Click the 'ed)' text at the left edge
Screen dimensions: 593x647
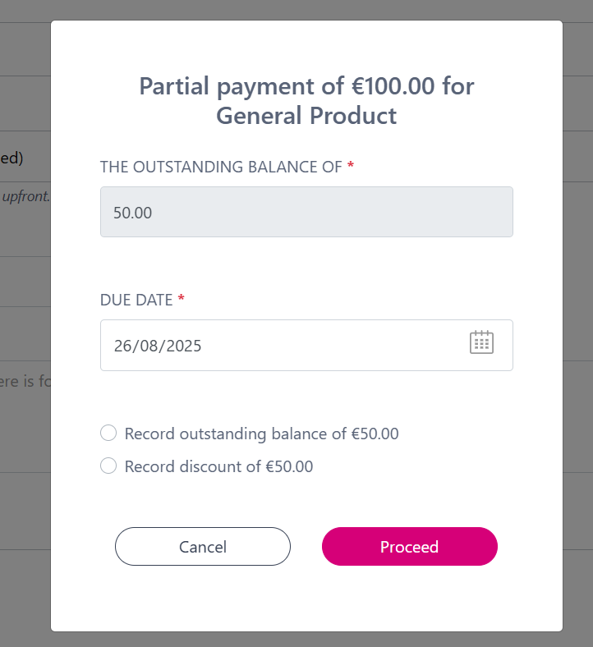(x=11, y=157)
